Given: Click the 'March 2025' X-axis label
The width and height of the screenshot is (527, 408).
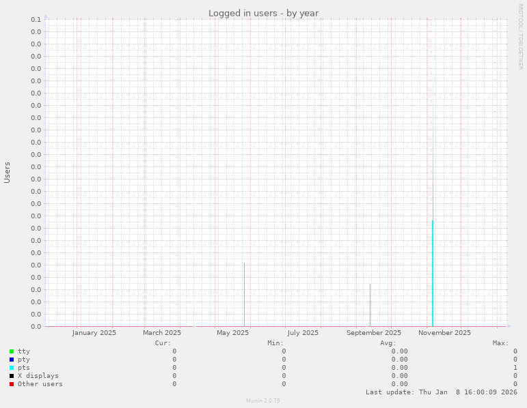Looking at the screenshot, I should [x=162, y=333].
